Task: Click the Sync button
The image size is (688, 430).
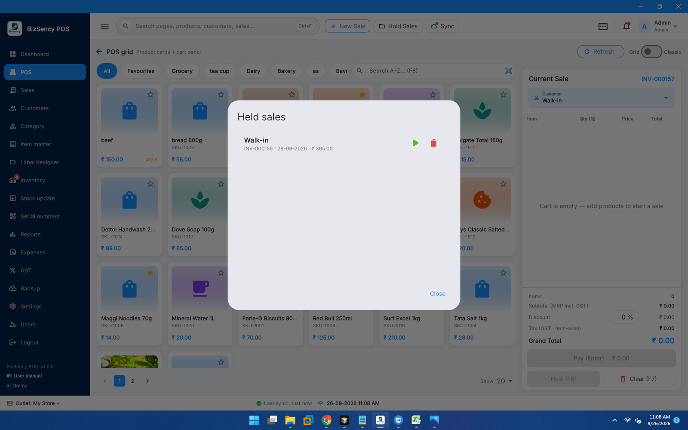Action: point(442,26)
